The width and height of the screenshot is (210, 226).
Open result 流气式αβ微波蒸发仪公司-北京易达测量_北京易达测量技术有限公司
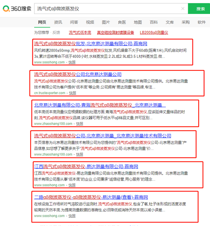pyautogui.click(x=102, y=136)
